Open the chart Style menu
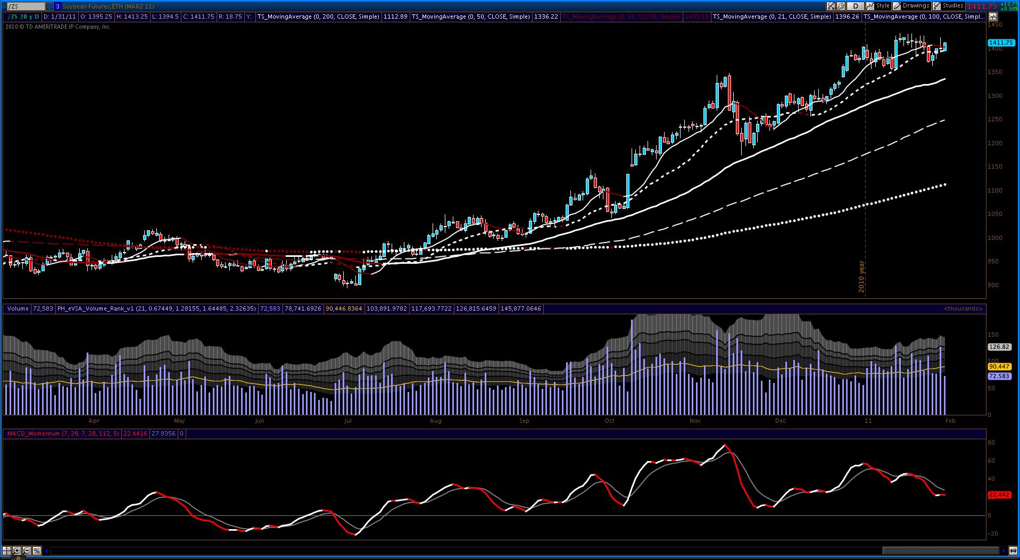 pos(878,6)
